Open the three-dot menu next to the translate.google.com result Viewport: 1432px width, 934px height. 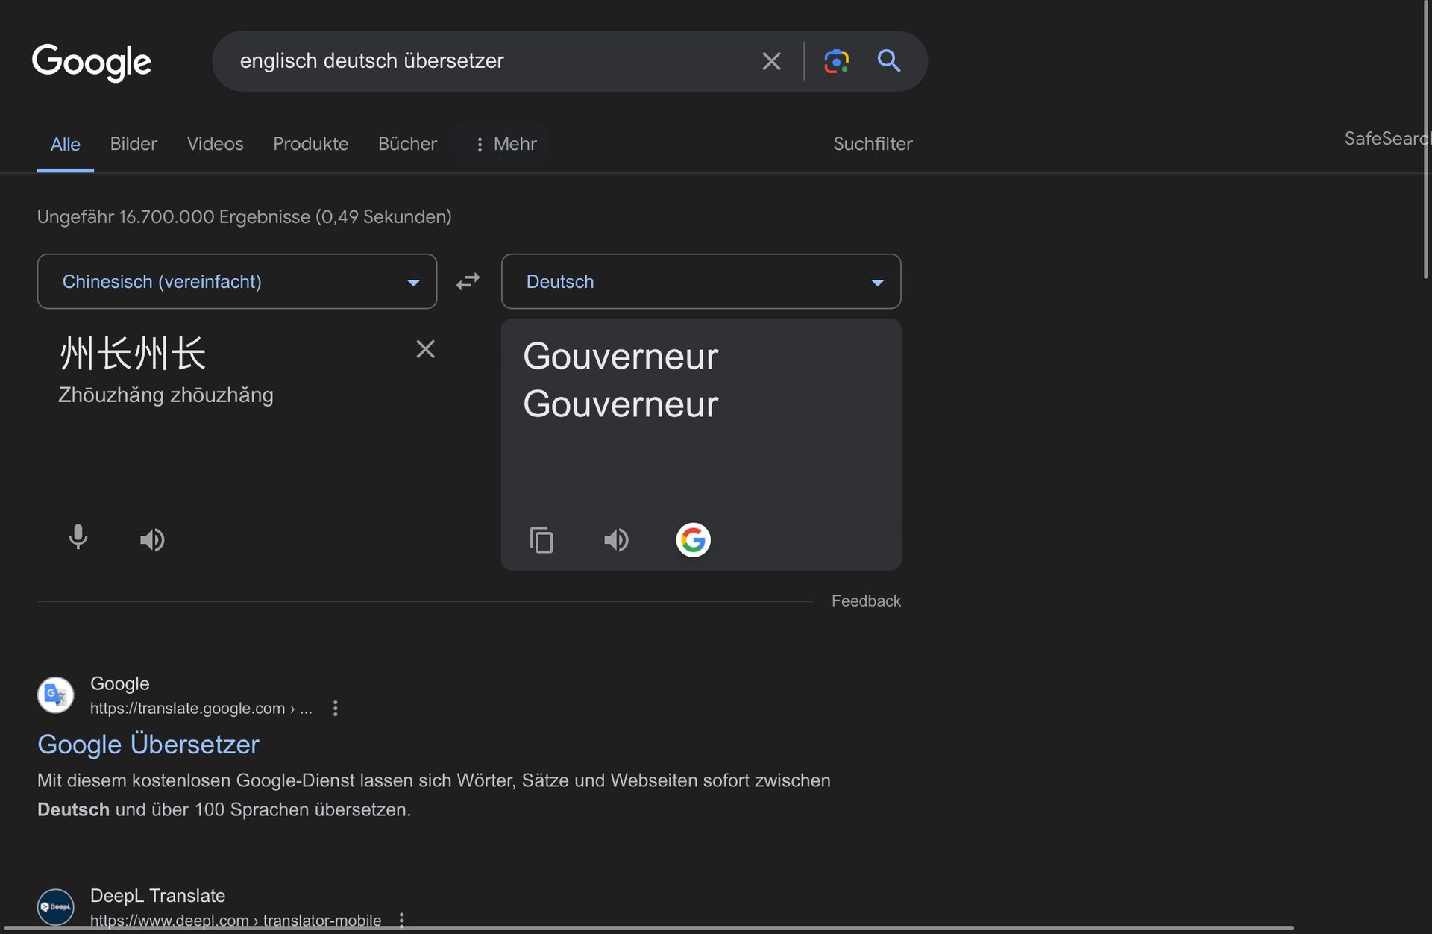[336, 708]
